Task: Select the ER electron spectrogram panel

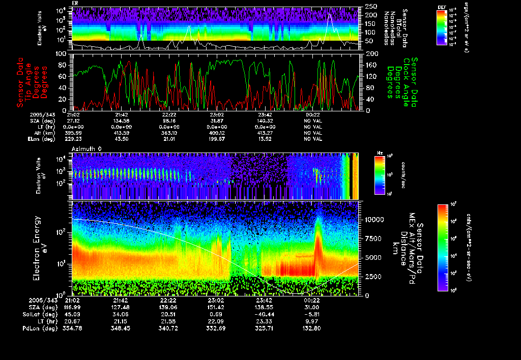Action: [x=216, y=28]
